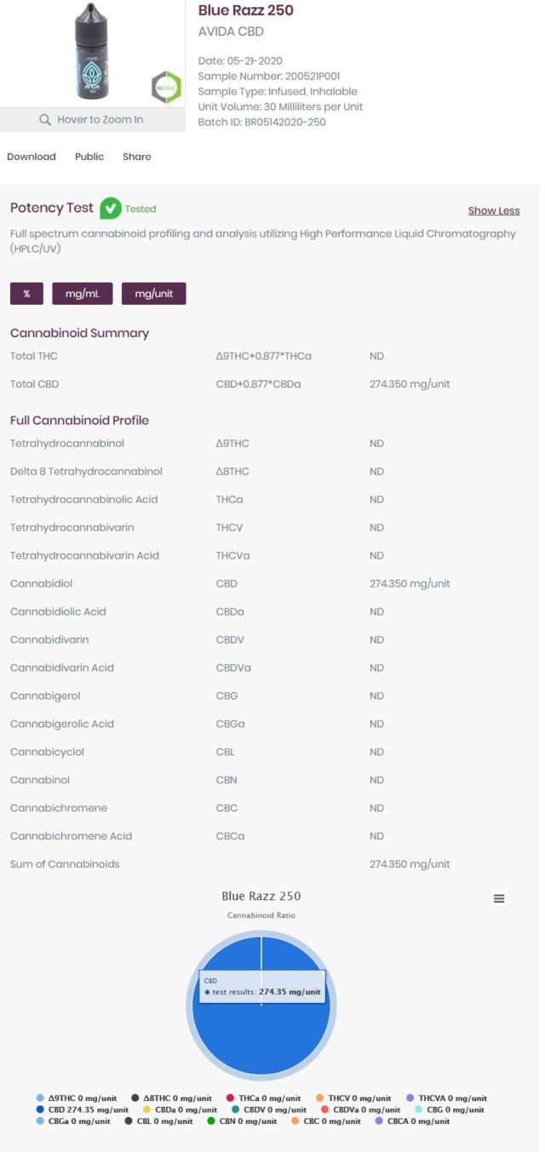545x1152 pixels.
Task: Open the Share option
Action: tap(136, 157)
